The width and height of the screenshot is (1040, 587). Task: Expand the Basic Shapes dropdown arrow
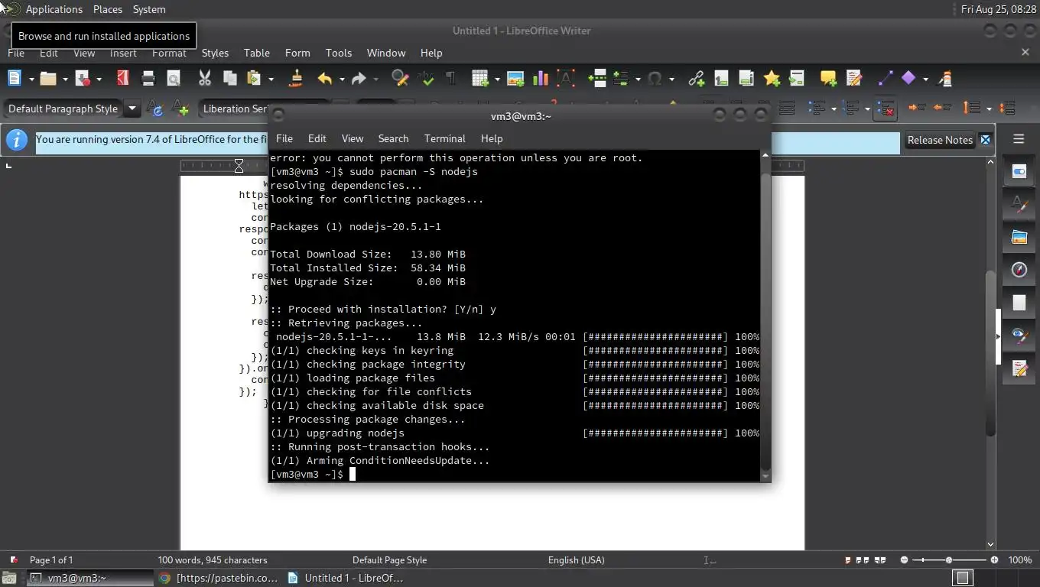pos(925,79)
